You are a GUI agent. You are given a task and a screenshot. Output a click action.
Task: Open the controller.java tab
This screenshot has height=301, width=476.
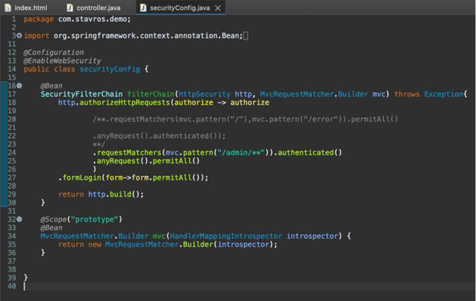click(x=98, y=8)
